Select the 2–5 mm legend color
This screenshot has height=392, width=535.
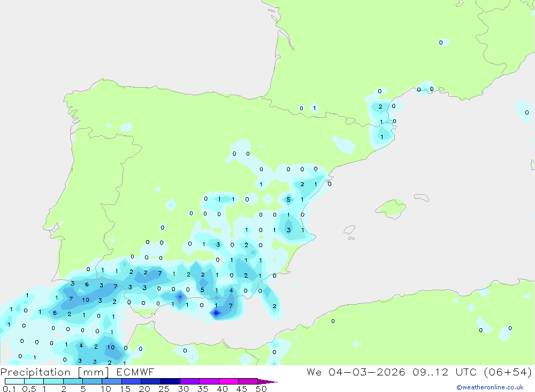pyautogui.click(x=73, y=381)
